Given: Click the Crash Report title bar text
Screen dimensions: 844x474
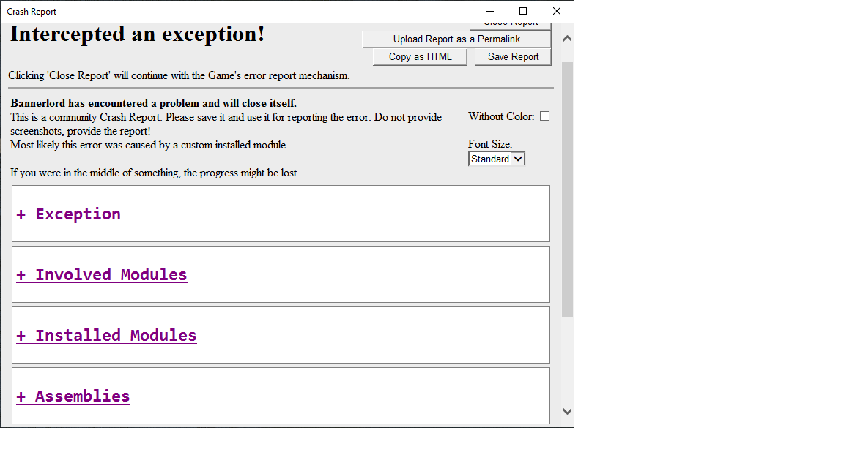Looking at the screenshot, I should coord(32,12).
